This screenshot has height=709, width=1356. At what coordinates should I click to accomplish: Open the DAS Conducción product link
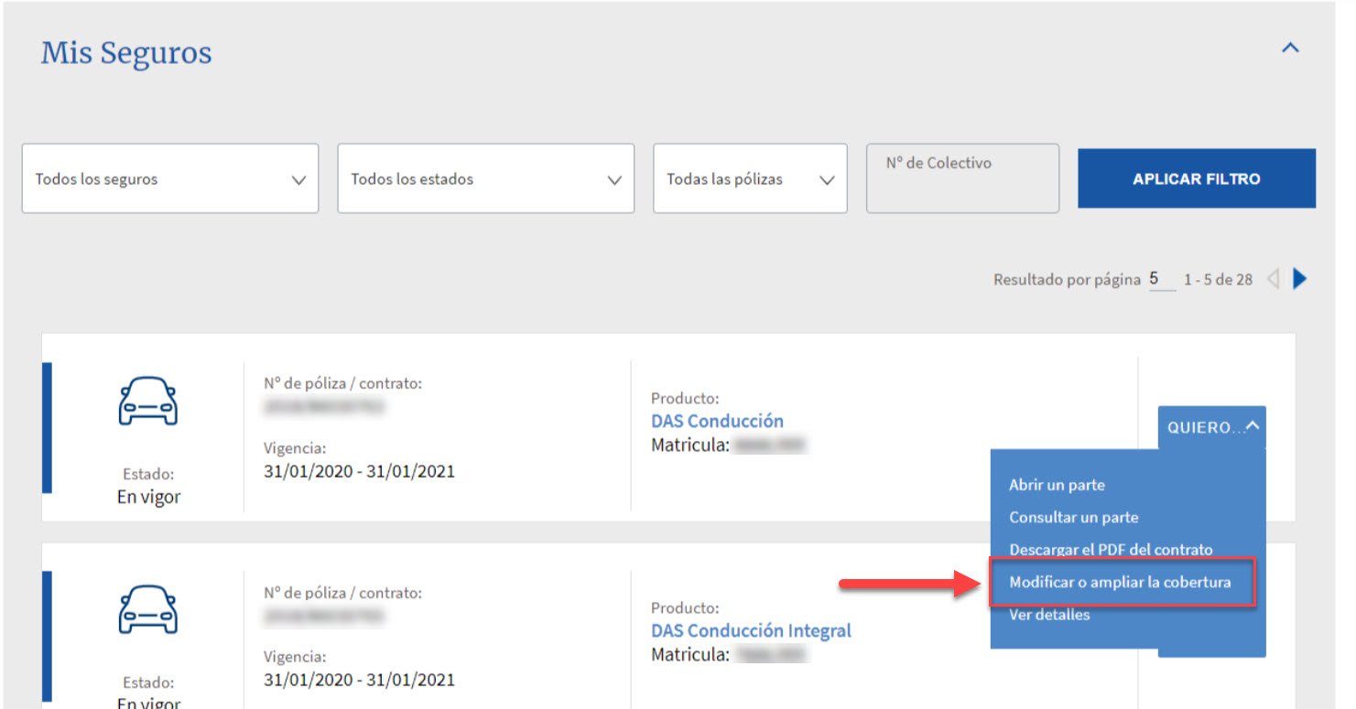717,422
